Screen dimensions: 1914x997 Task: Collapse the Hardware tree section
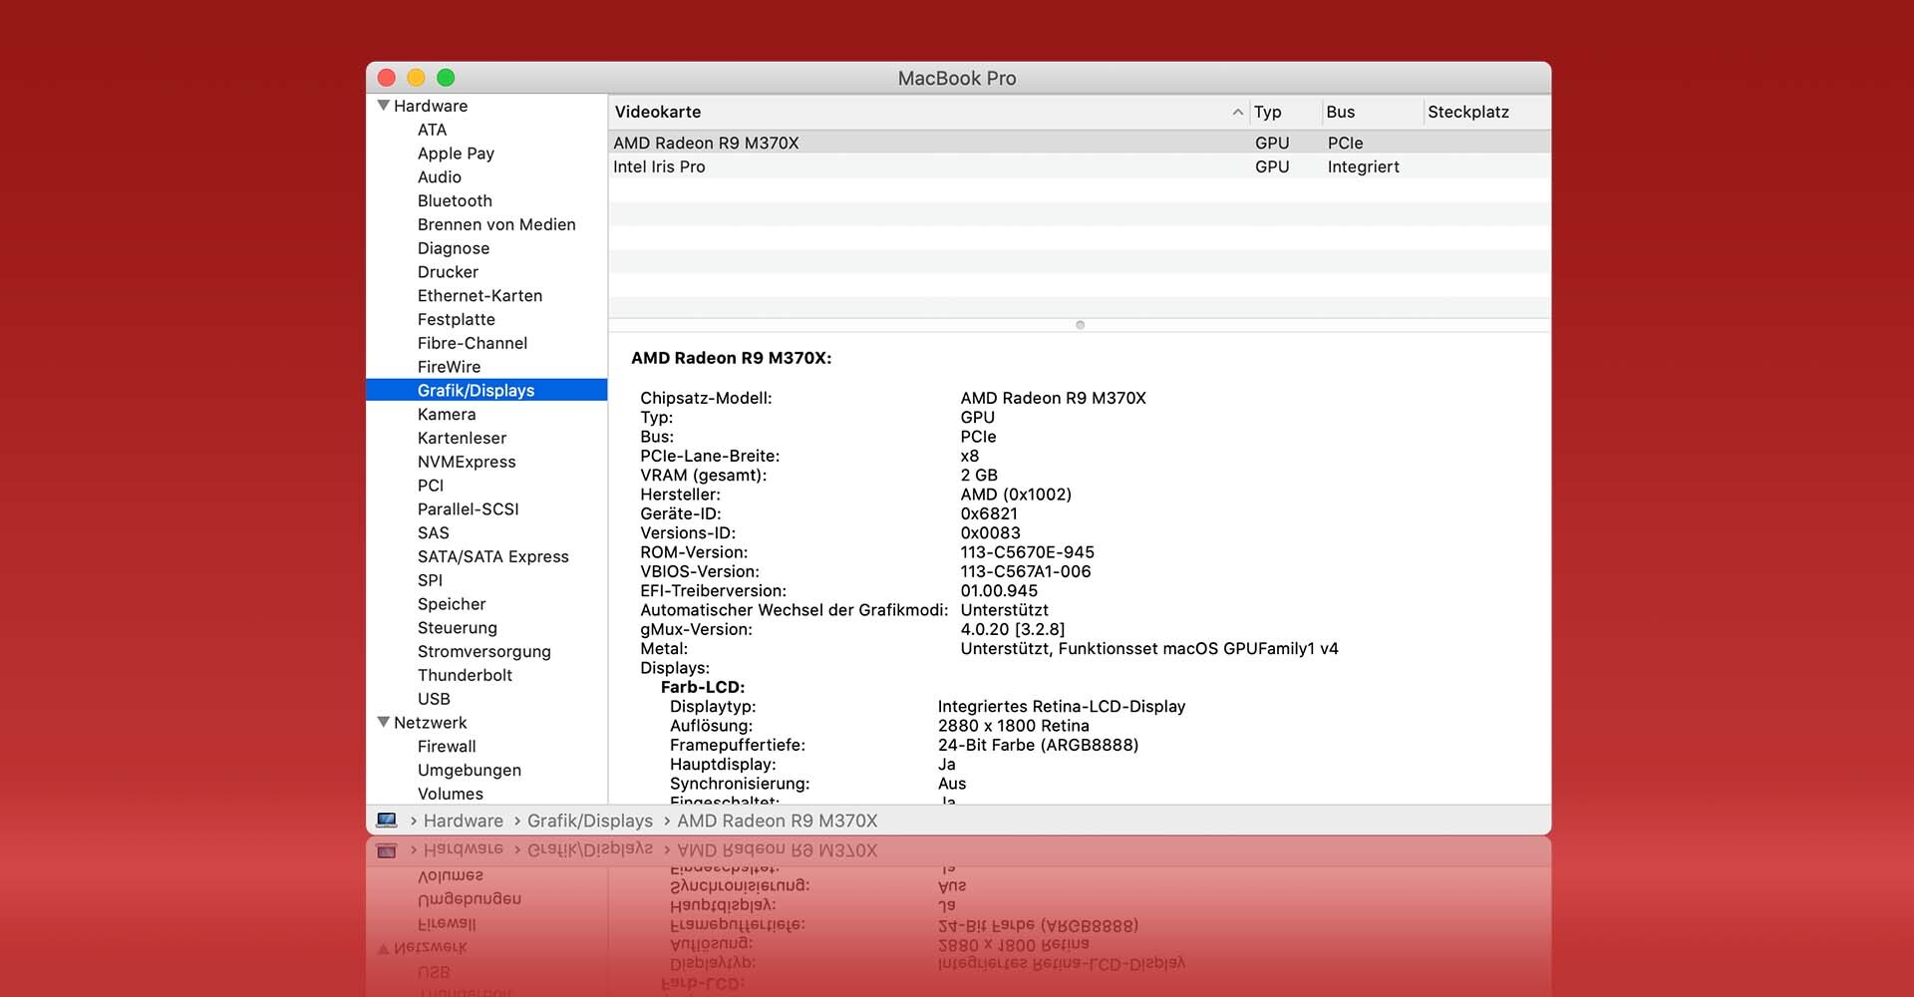tap(383, 106)
